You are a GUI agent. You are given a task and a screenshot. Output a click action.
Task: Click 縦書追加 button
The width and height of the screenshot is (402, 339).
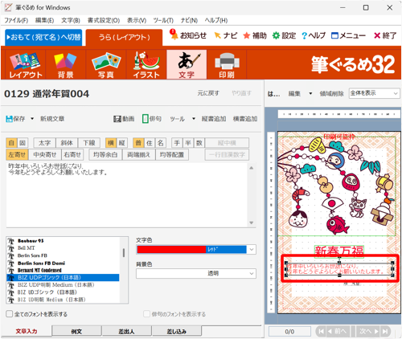pyautogui.click(x=214, y=119)
